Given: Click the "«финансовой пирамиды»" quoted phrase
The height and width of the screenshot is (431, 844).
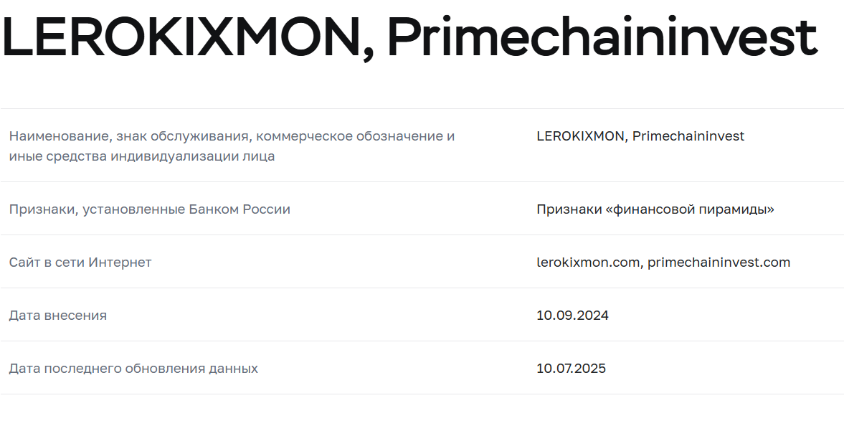Looking at the screenshot, I should point(690,209).
